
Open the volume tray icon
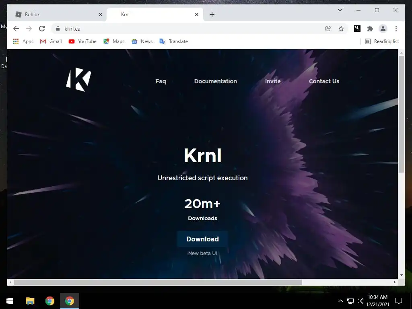click(360, 301)
